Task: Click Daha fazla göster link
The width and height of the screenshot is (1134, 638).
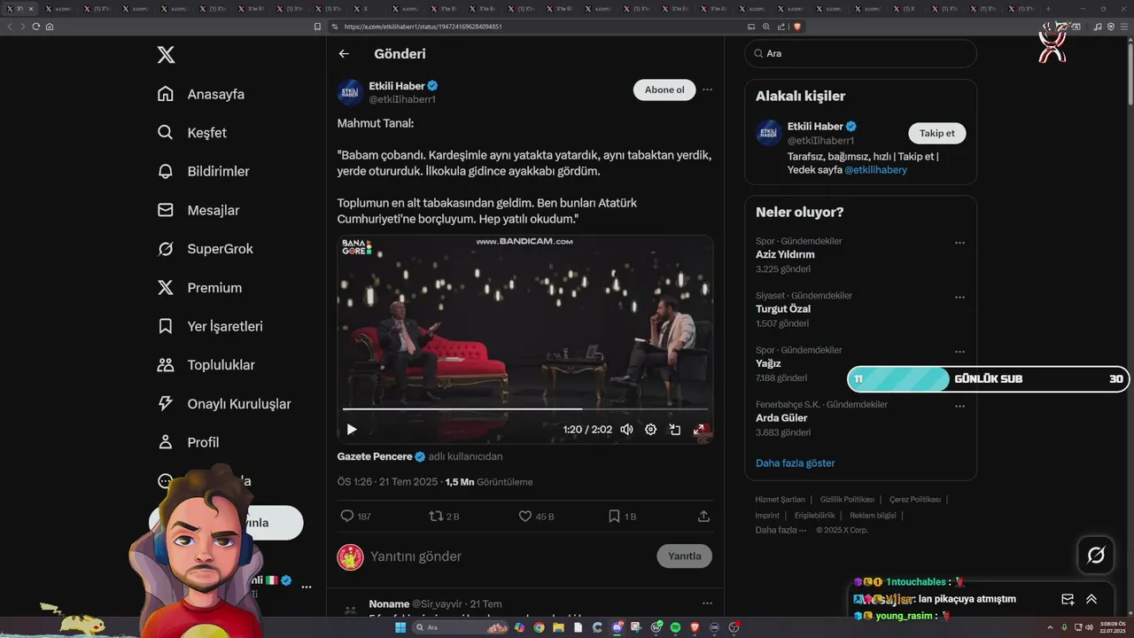Action: [795, 463]
